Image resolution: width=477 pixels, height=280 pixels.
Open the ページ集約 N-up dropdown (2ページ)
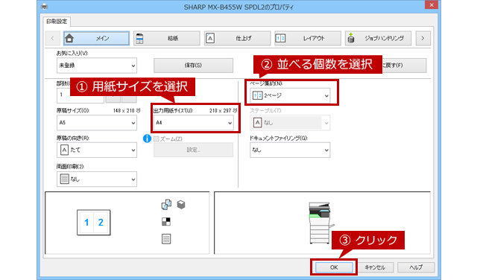coord(290,95)
